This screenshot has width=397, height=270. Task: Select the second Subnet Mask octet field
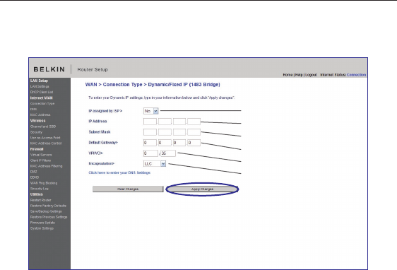165,132
